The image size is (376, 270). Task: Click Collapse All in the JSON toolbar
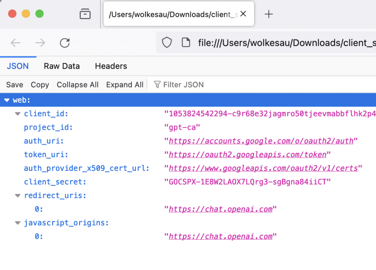coord(78,85)
